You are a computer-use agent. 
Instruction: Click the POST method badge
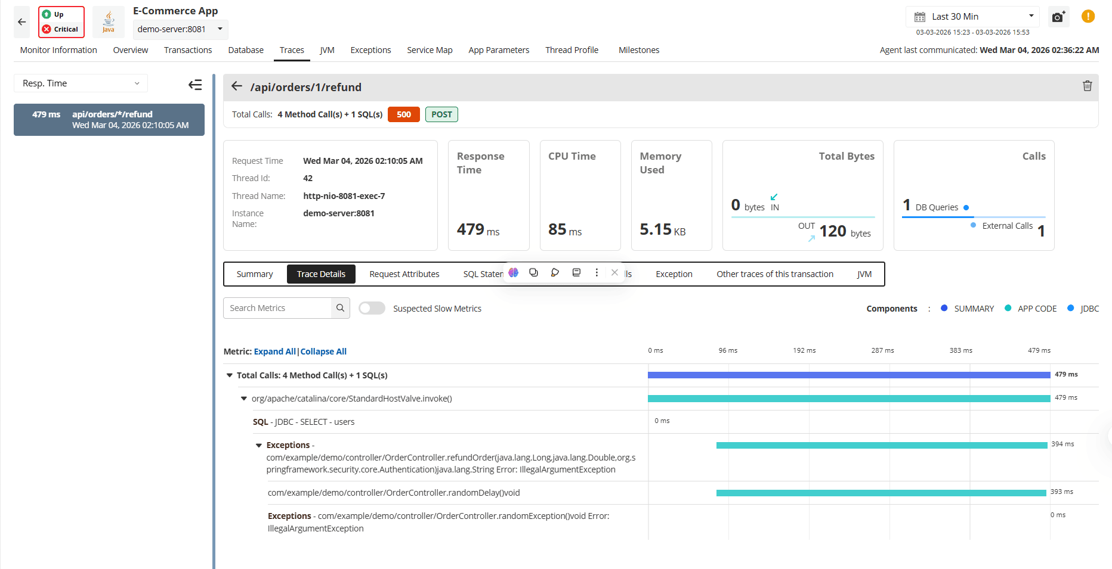click(x=441, y=114)
